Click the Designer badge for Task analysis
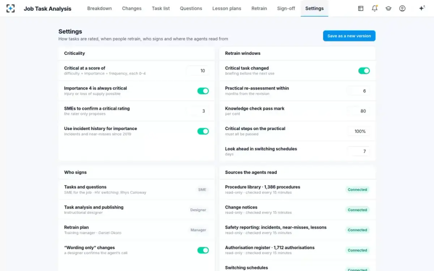Viewport: 434px width, 271px height. coord(198,210)
